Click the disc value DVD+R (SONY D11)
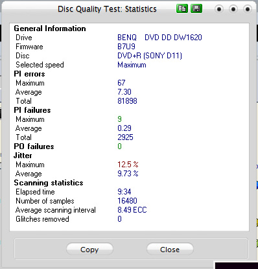This screenshot has width=258, height=269. coord(150,56)
